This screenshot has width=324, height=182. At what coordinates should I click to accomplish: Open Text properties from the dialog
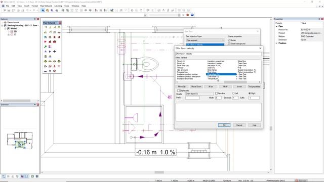(254, 86)
